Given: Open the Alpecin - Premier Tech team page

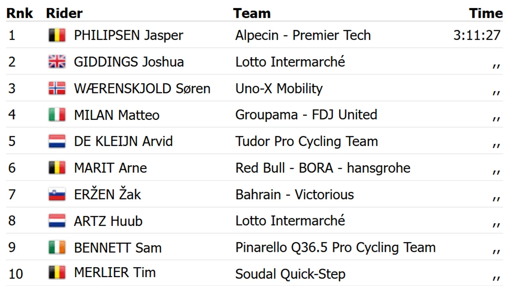Looking at the screenshot, I should [303, 36].
